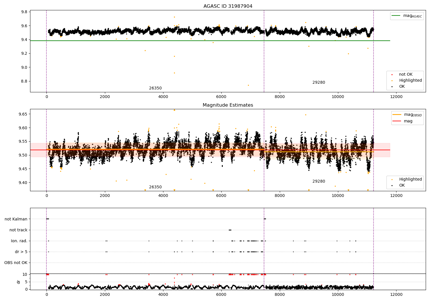Click the 9.50 y-tick in the middle plot
This screenshot has width=430, height=301.
(x=23, y=155)
